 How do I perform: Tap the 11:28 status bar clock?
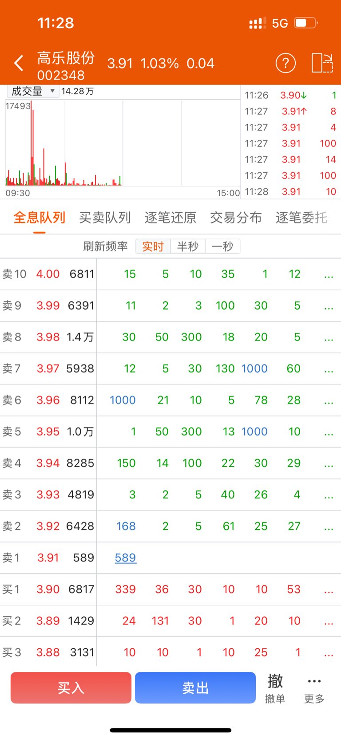point(56,23)
